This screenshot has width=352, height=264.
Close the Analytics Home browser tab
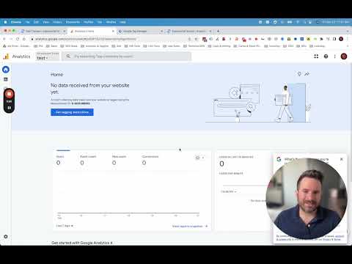(x=113, y=31)
